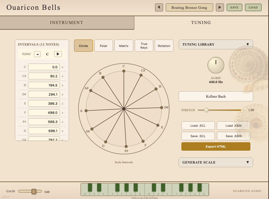This screenshot has width=269, height=199.
Task: Enable True Keys view mode
Action: pyautogui.click(x=144, y=46)
